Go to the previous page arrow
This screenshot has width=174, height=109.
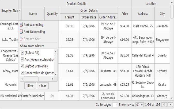tap(164, 104)
